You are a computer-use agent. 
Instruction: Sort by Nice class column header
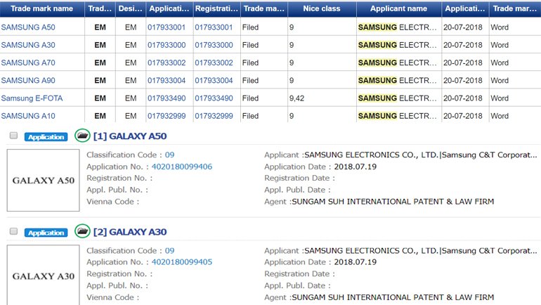tap(322, 8)
